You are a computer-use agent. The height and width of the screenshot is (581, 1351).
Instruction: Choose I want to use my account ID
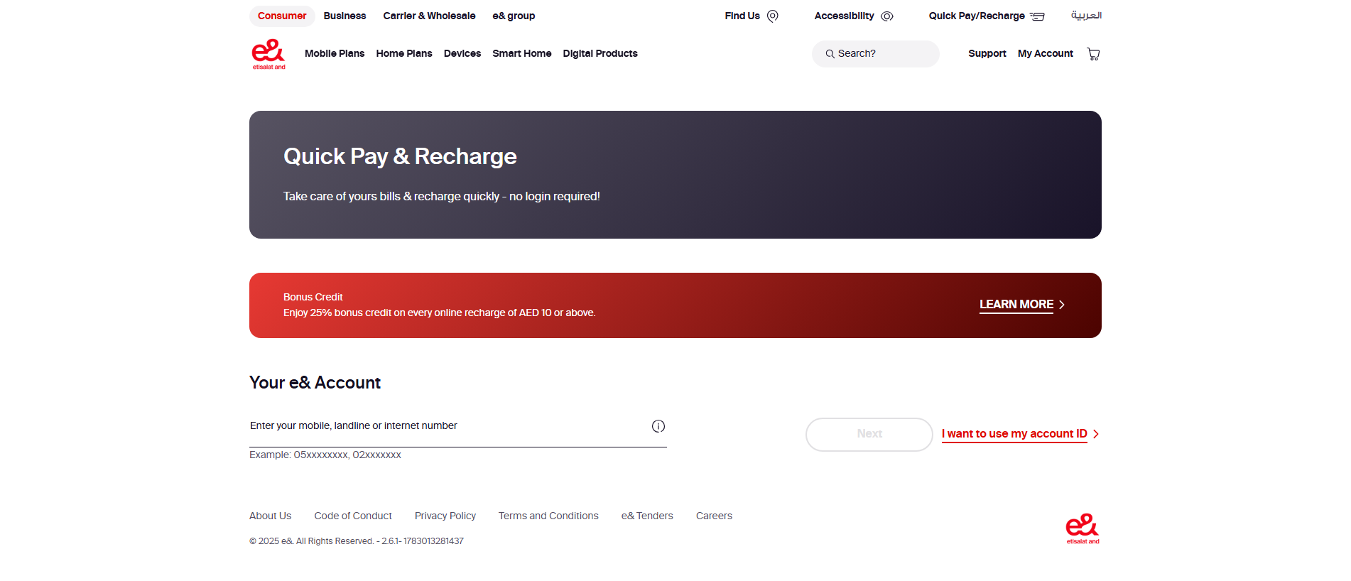point(1014,434)
